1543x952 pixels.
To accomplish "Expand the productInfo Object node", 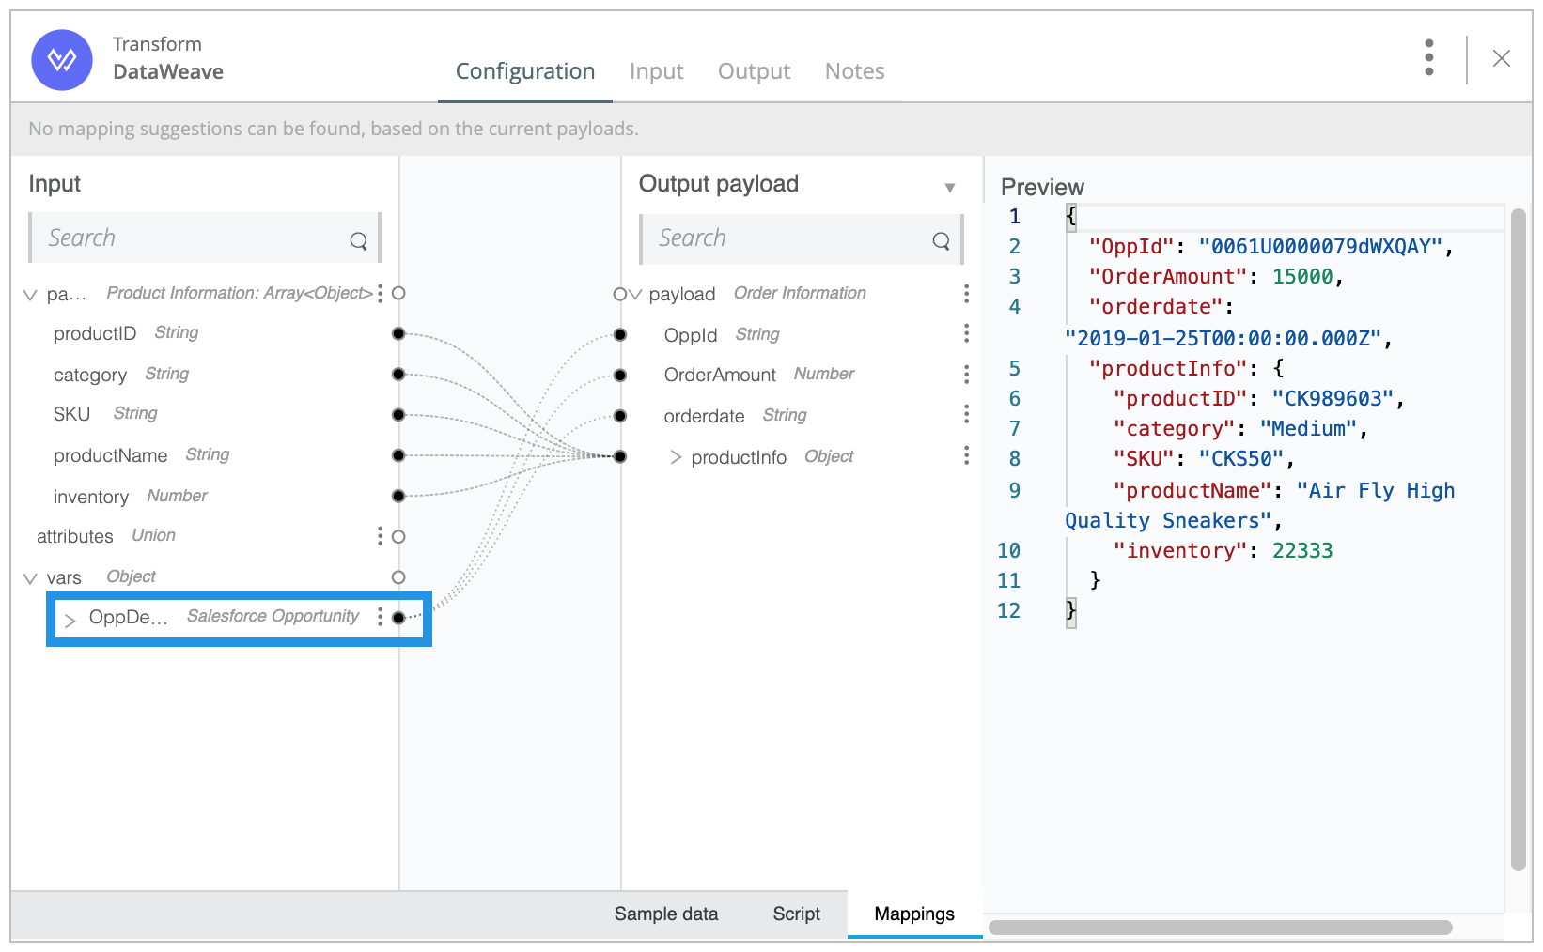I will pos(676,457).
